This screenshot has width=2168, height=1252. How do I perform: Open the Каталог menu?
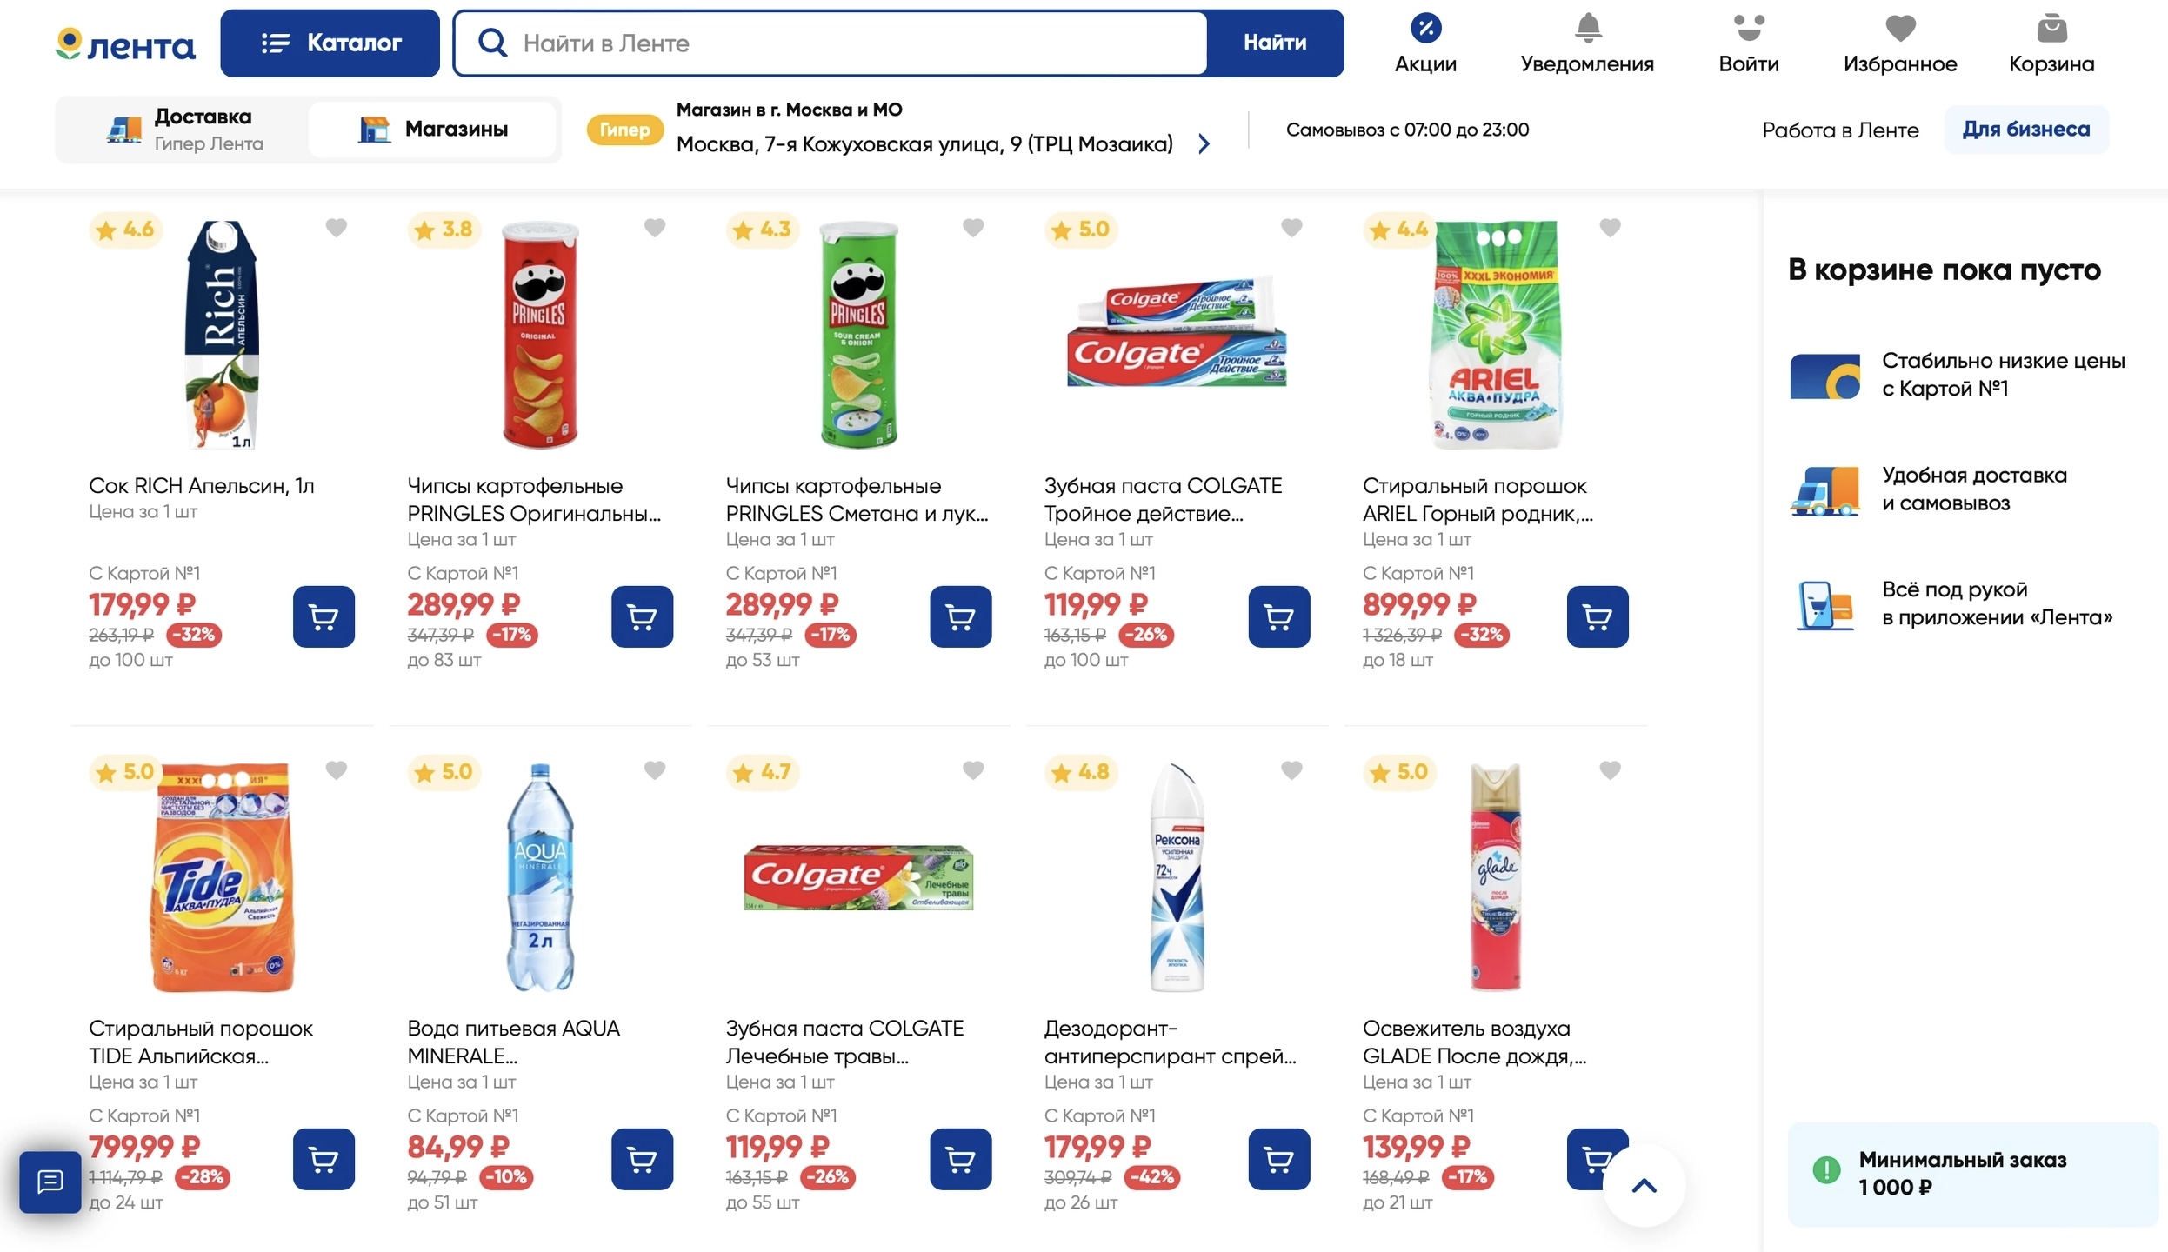point(330,43)
